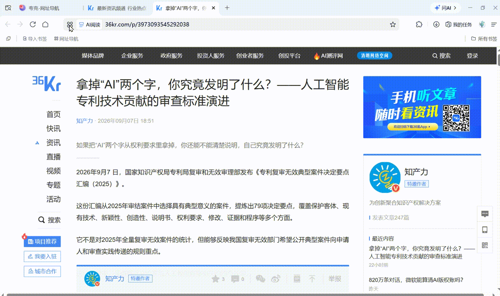Image resolution: width=500 pixels, height=296 pixels.
Task: Open AI测评网 with the flame icon
Action: coord(328,56)
